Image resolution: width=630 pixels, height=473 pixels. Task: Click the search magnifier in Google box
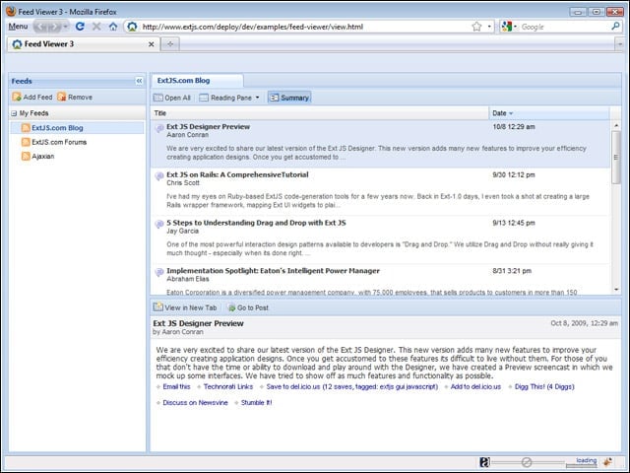tap(615, 27)
